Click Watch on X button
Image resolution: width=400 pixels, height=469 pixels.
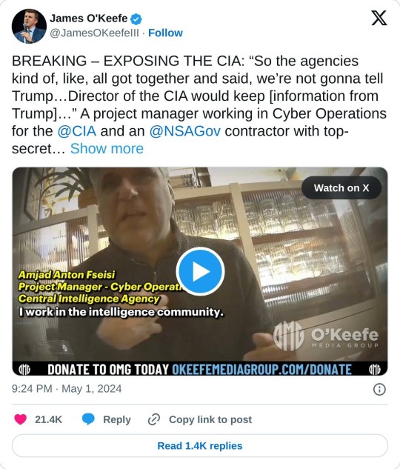341,188
